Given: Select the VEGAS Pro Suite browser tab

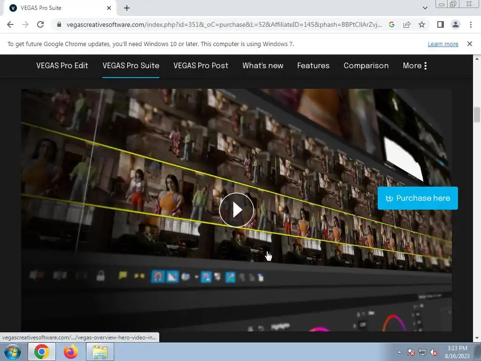Looking at the screenshot, I should pos(60,8).
